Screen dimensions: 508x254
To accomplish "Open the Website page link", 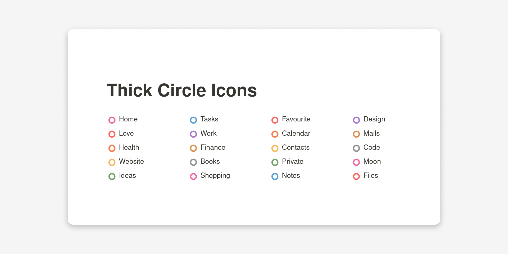I will [x=131, y=161].
